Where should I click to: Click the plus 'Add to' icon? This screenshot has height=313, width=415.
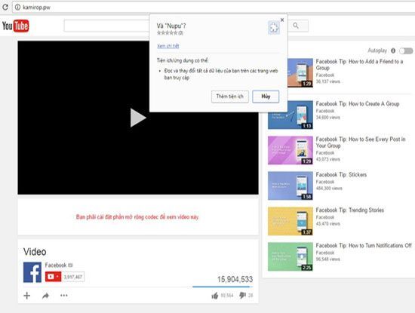click(27, 296)
